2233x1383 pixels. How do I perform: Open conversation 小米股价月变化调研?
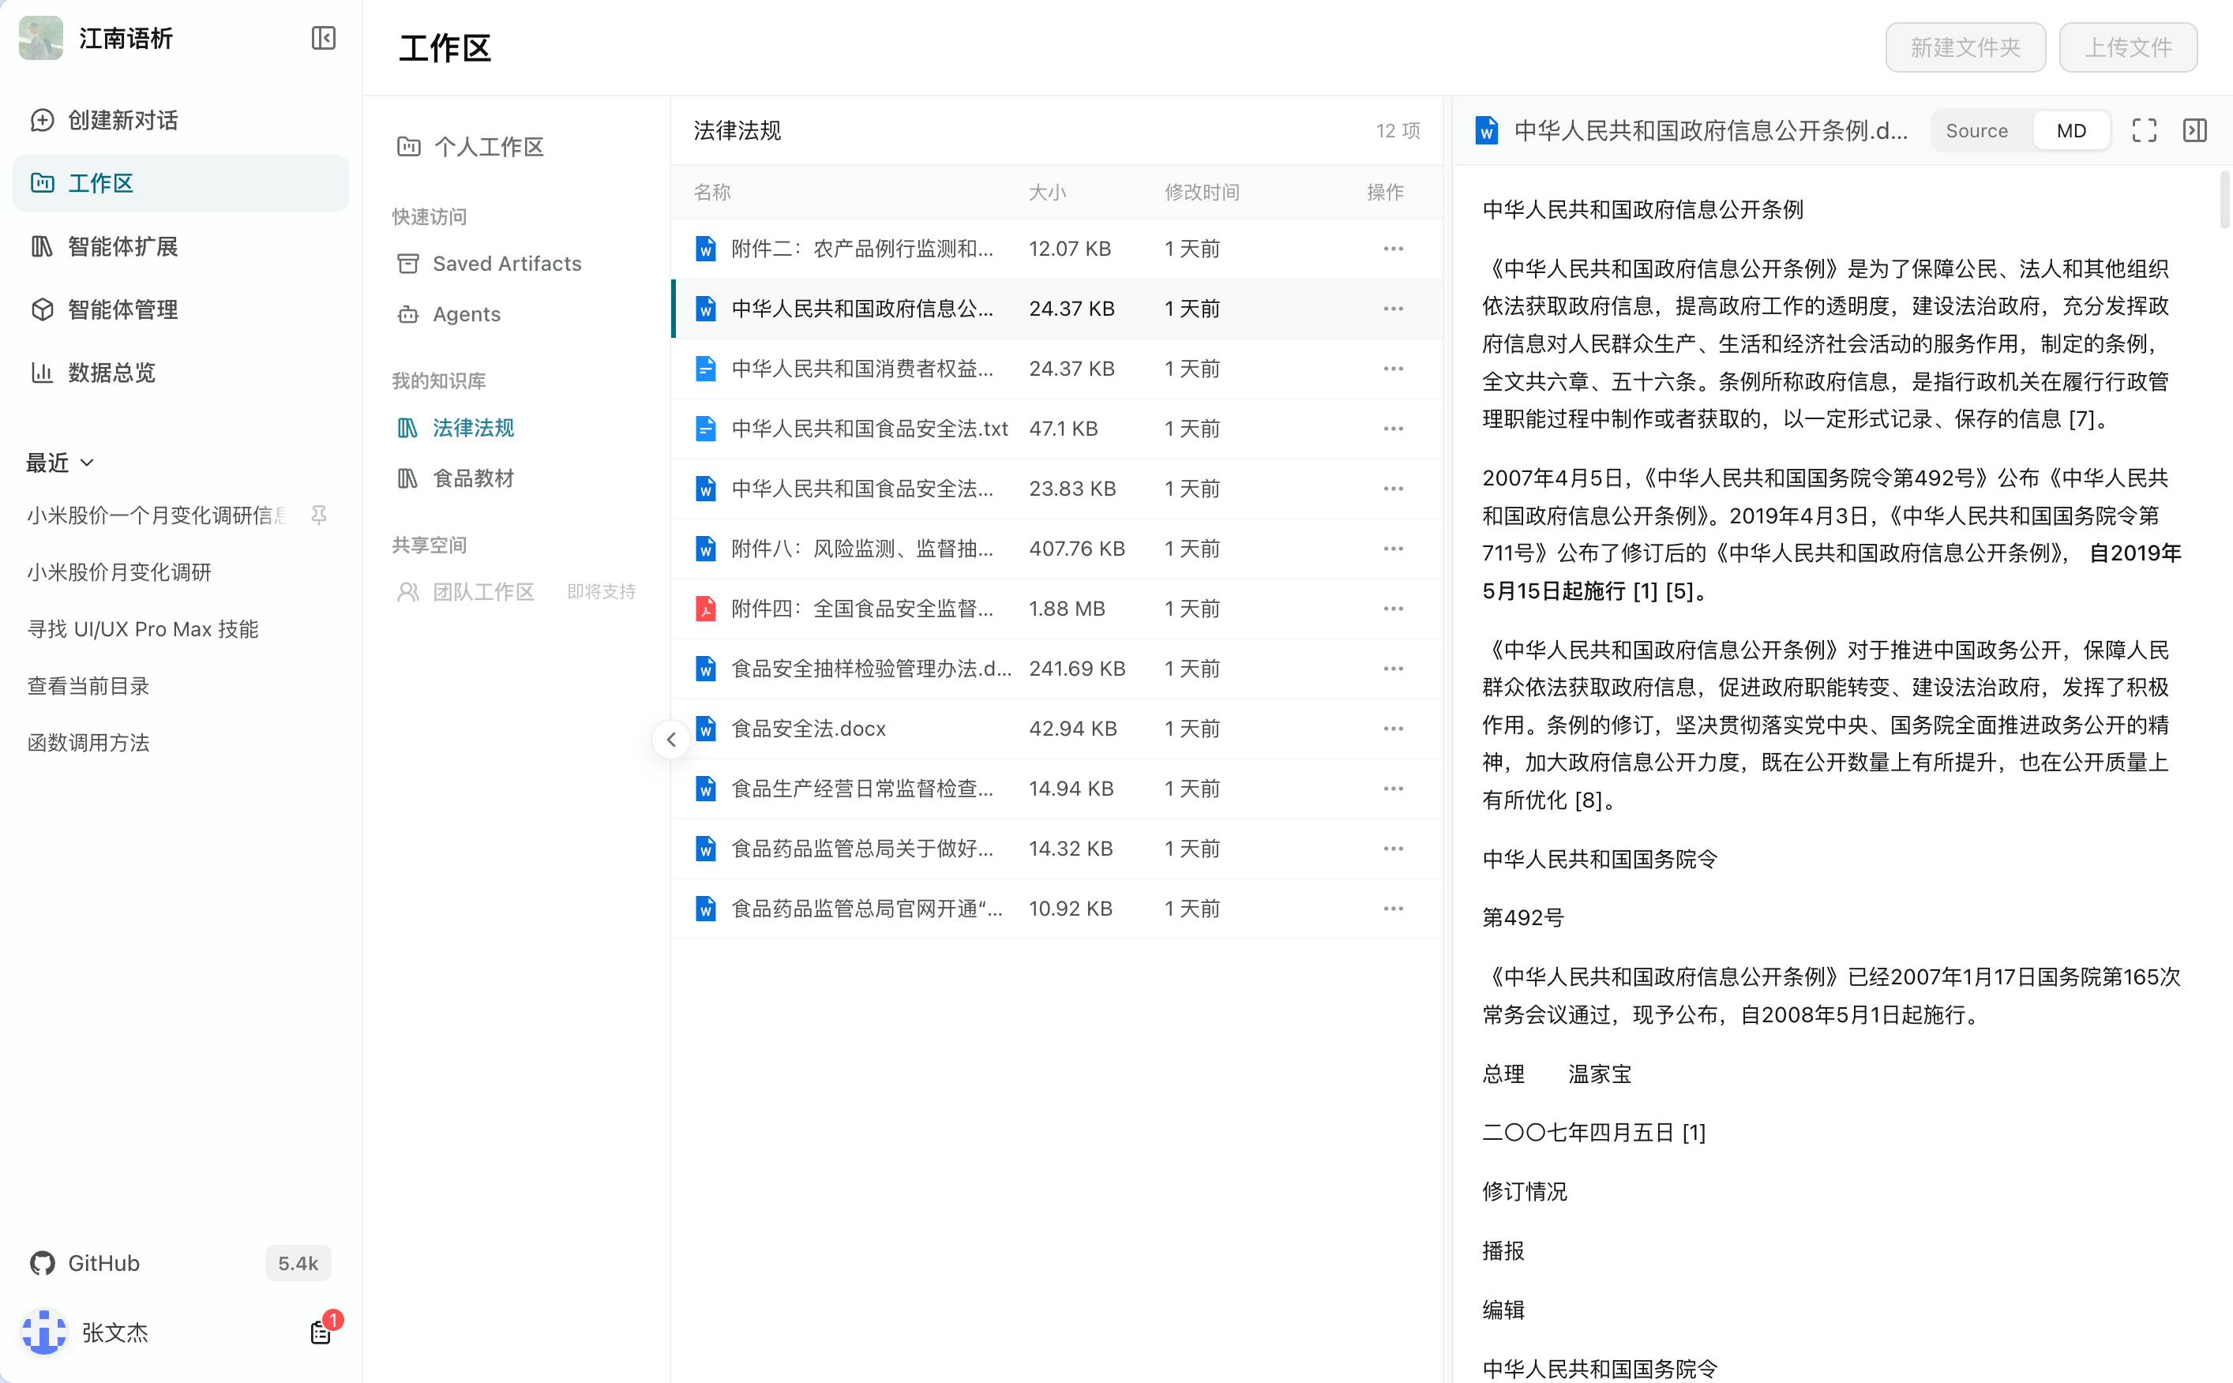[x=119, y=572]
